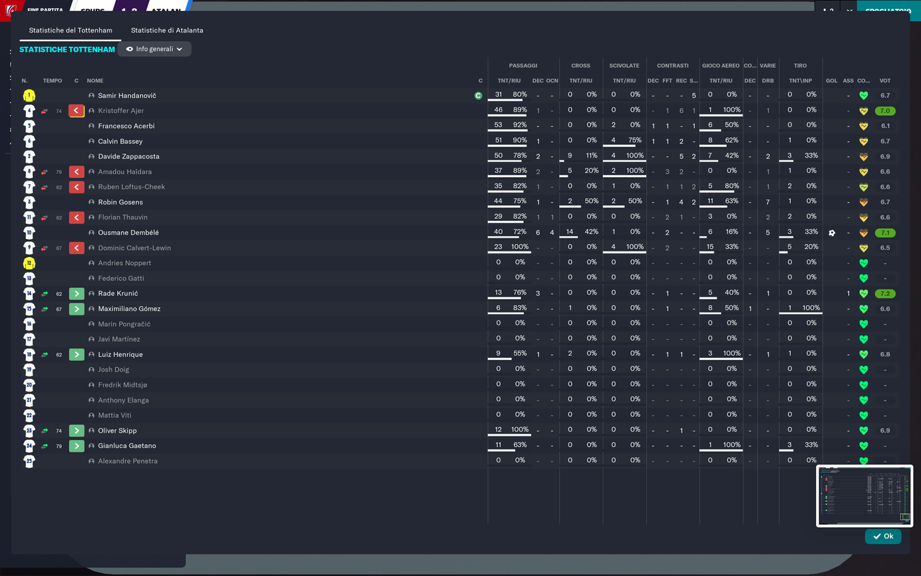Click the TIRO column group header
Image resolution: width=921 pixels, height=576 pixels.
[800, 66]
